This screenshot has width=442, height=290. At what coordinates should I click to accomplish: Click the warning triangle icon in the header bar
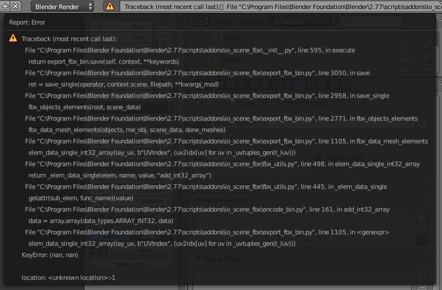110,6
